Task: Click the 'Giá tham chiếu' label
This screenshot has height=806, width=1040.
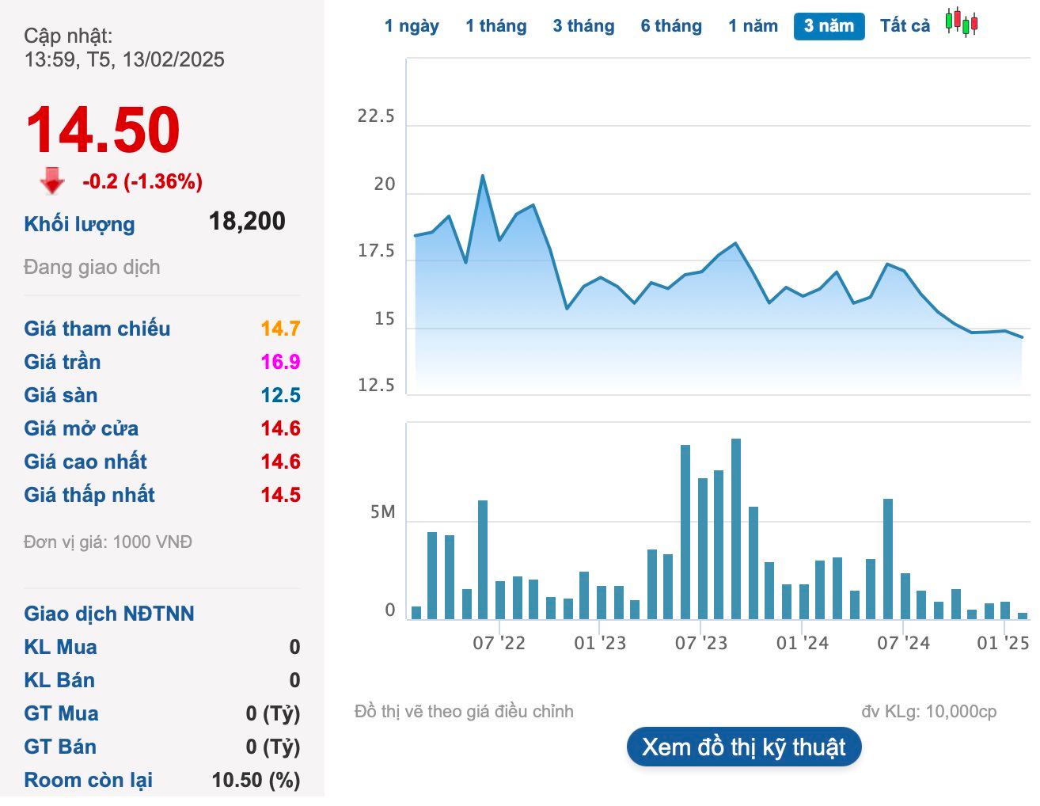Action: (97, 329)
